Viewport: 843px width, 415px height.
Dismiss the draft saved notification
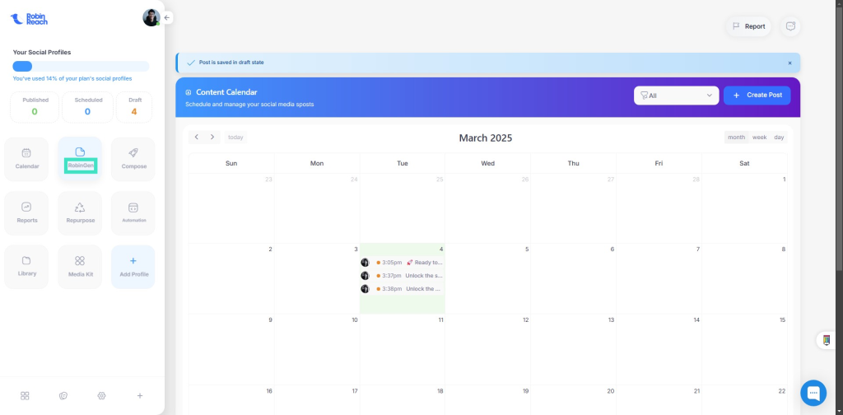coord(789,63)
